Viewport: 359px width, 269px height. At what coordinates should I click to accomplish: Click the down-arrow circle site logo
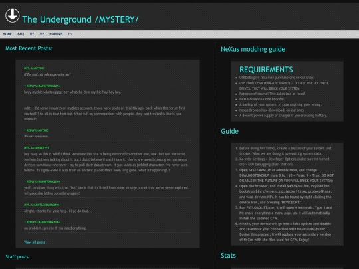click(x=13, y=15)
